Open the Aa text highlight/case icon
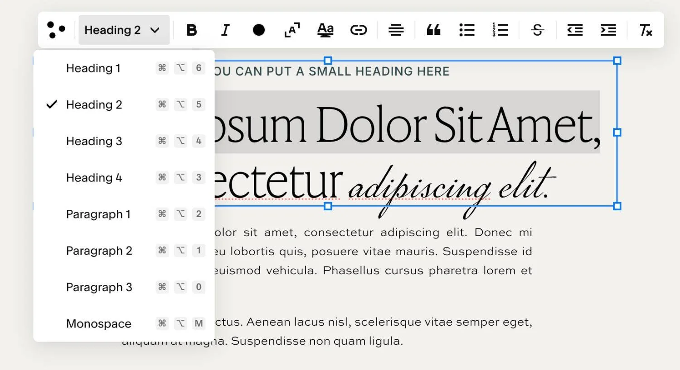Screen dimensions: 680x370 (325, 30)
